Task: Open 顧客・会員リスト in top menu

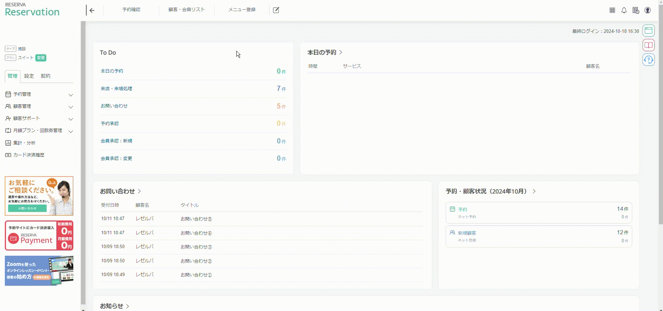Action: tap(187, 10)
